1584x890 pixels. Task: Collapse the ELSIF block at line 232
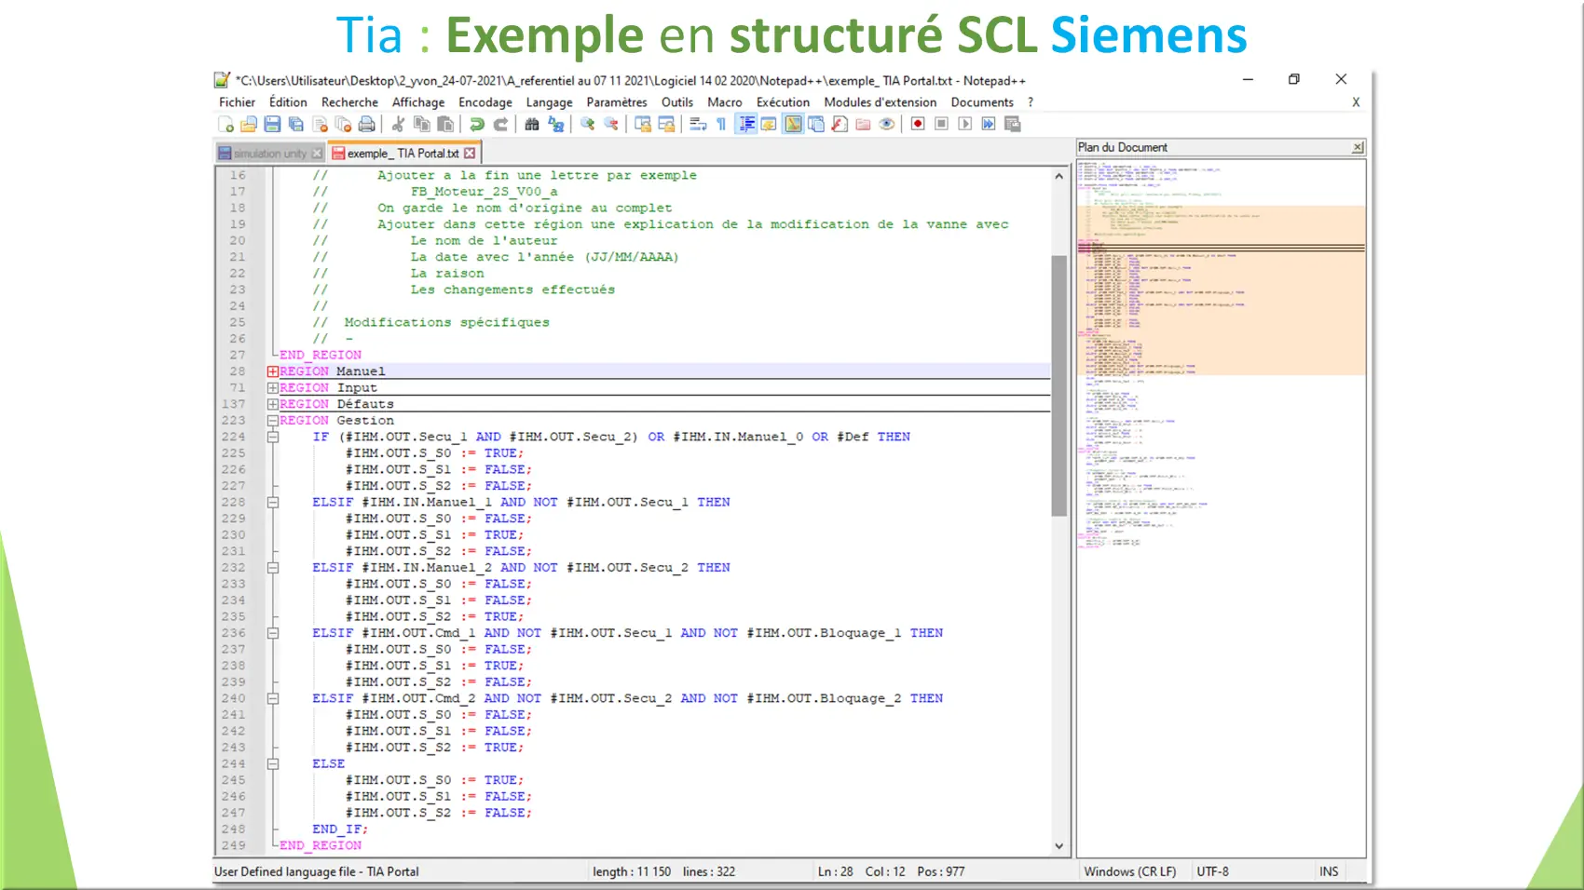(273, 568)
